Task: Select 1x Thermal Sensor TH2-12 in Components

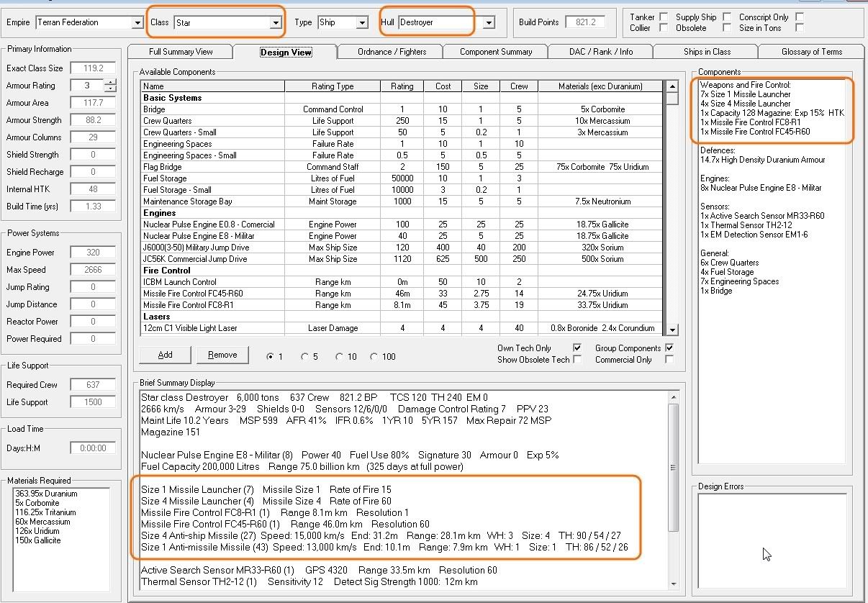Action: [x=745, y=225]
